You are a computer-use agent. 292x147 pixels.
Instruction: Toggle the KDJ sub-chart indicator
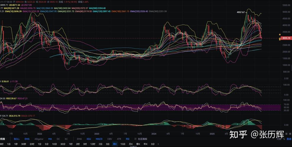pos(89,139)
